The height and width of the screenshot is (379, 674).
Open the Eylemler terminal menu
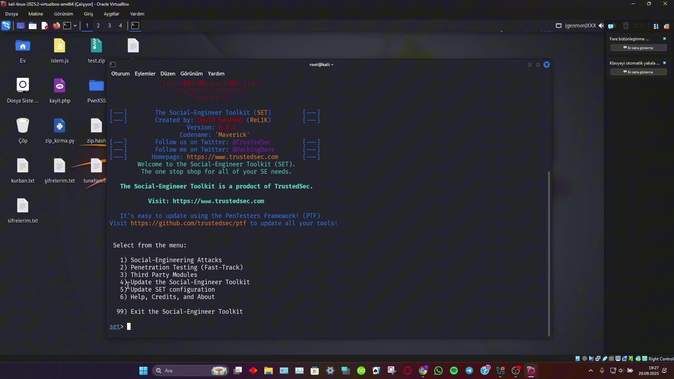pyautogui.click(x=145, y=74)
